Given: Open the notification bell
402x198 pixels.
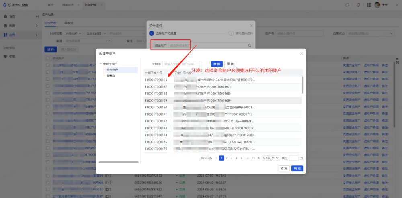Looking at the screenshot, I should pos(359,5).
